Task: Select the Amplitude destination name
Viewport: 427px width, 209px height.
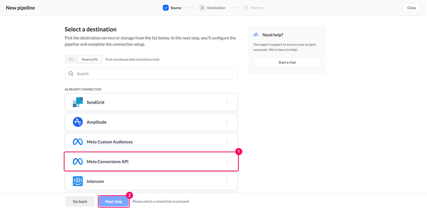Action: (x=96, y=122)
